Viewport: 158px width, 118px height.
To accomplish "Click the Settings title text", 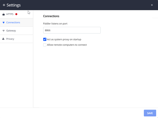I will click(13, 5).
